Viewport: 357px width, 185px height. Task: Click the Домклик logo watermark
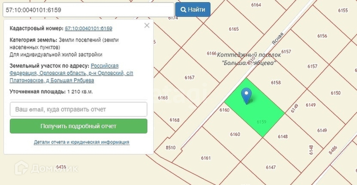(46, 168)
